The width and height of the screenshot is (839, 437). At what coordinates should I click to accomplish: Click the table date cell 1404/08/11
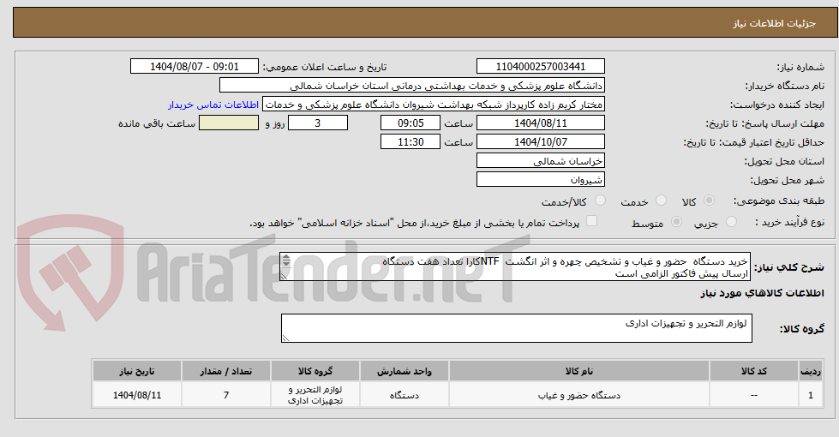(x=137, y=395)
